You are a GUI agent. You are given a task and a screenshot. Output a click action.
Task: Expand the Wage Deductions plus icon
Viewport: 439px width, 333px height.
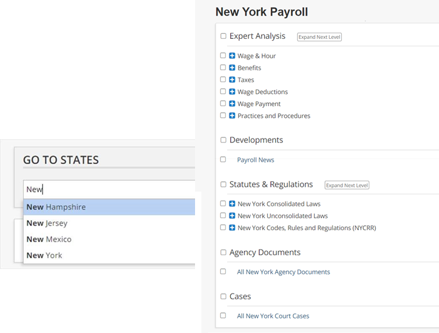point(232,92)
